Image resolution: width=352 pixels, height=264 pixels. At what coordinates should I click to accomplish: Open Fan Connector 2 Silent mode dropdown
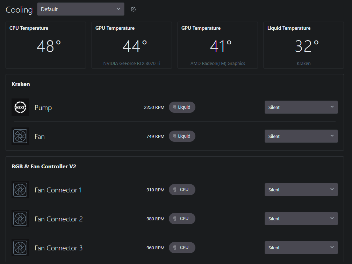[301, 219]
